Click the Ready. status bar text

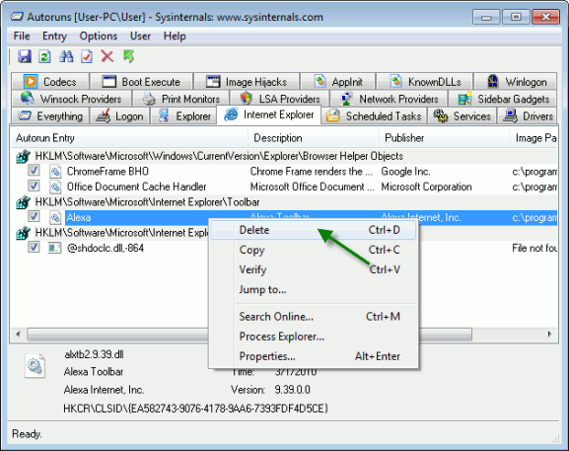point(27,433)
